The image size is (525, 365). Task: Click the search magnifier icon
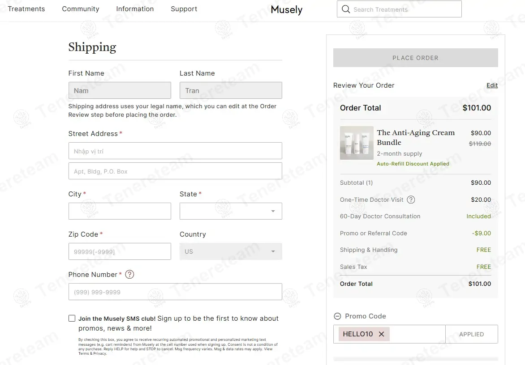[x=345, y=9]
